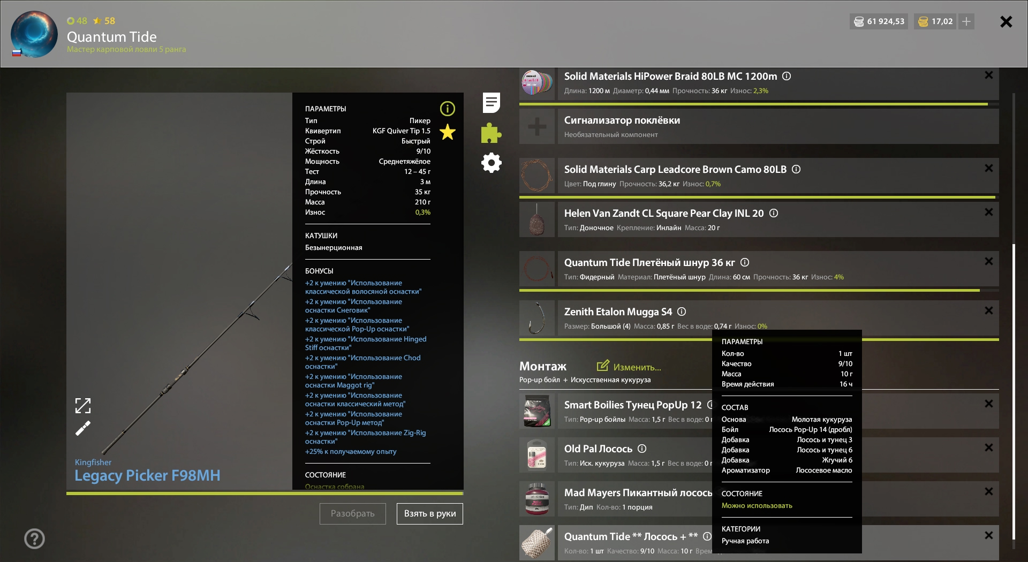Click the Разобрать button
The width and height of the screenshot is (1028, 562).
pos(352,513)
